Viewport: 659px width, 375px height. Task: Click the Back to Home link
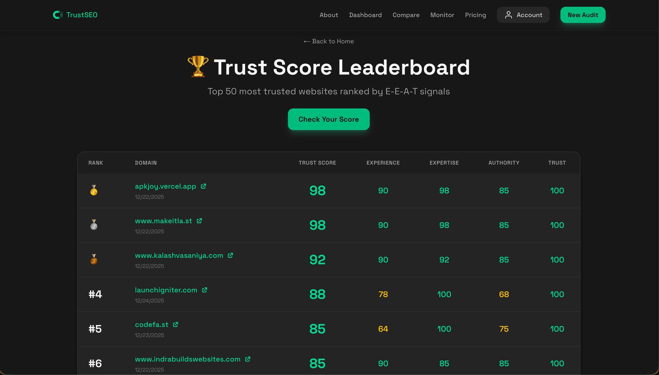point(328,41)
